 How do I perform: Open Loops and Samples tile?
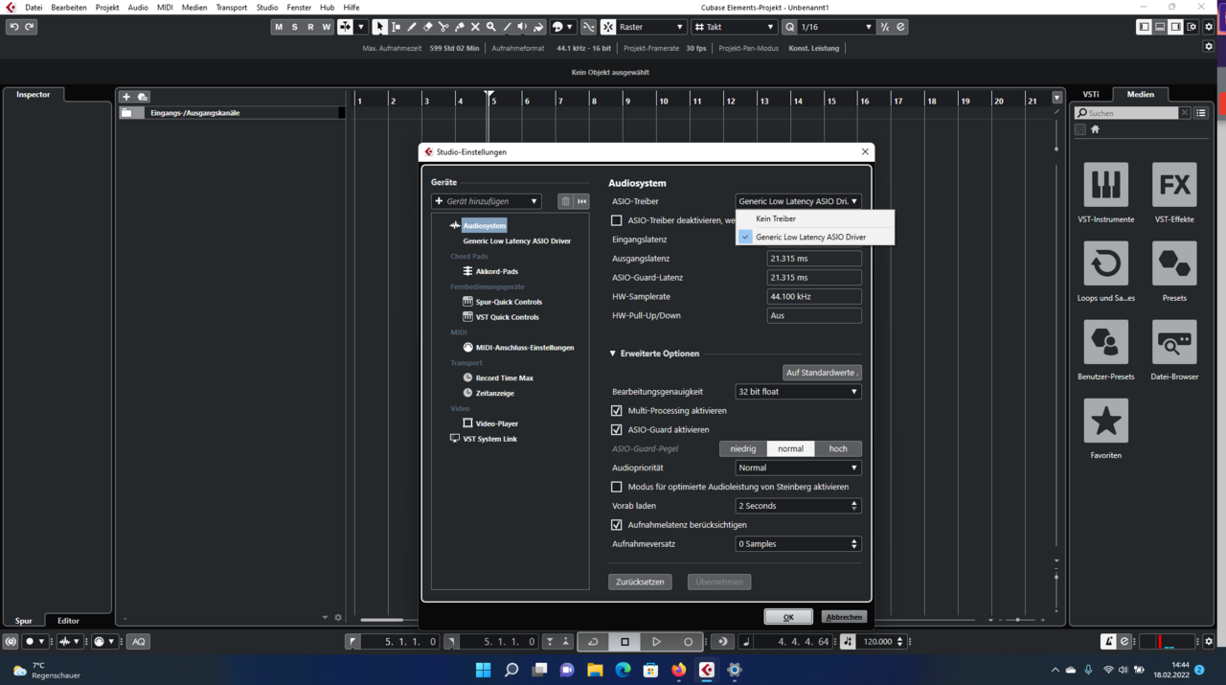(1105, 263)
